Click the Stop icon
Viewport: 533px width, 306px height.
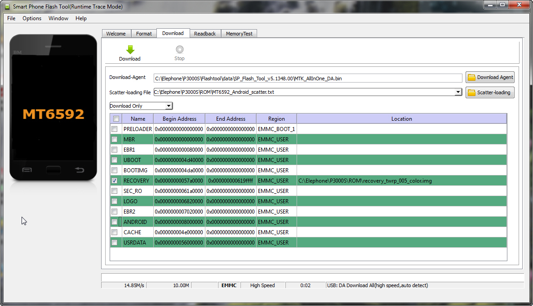click(179, 50)
